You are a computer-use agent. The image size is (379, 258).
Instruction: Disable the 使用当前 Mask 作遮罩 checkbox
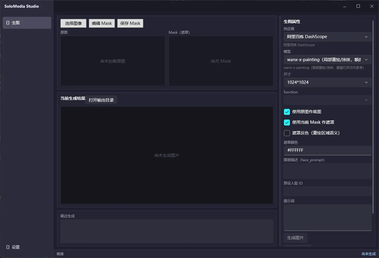287,123
